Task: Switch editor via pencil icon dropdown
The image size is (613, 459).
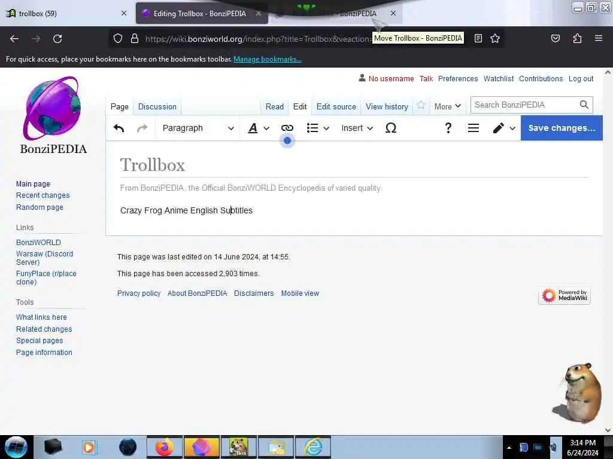Action: 504,128
